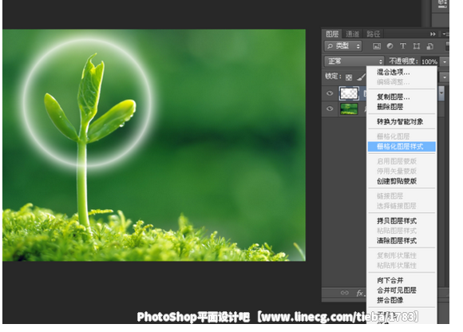
Task: Filter layers by type (T) icon
Action: pos(403,46)
